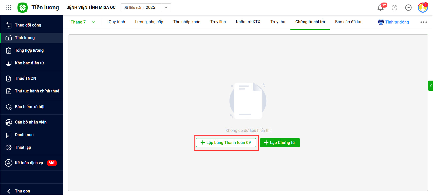Select the Chứng từ chi trả tab
Screen dimensions: 433x195
[x=310, y=22]
